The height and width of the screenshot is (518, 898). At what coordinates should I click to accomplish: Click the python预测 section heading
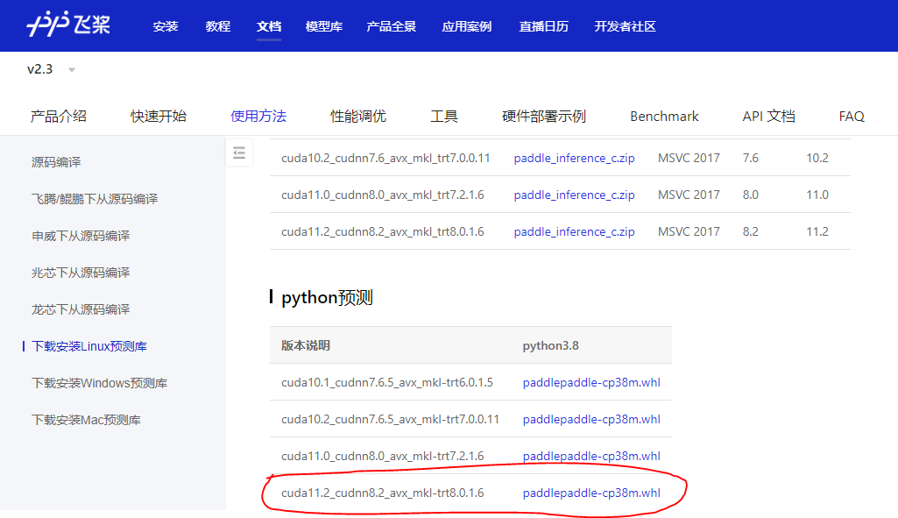327,297
